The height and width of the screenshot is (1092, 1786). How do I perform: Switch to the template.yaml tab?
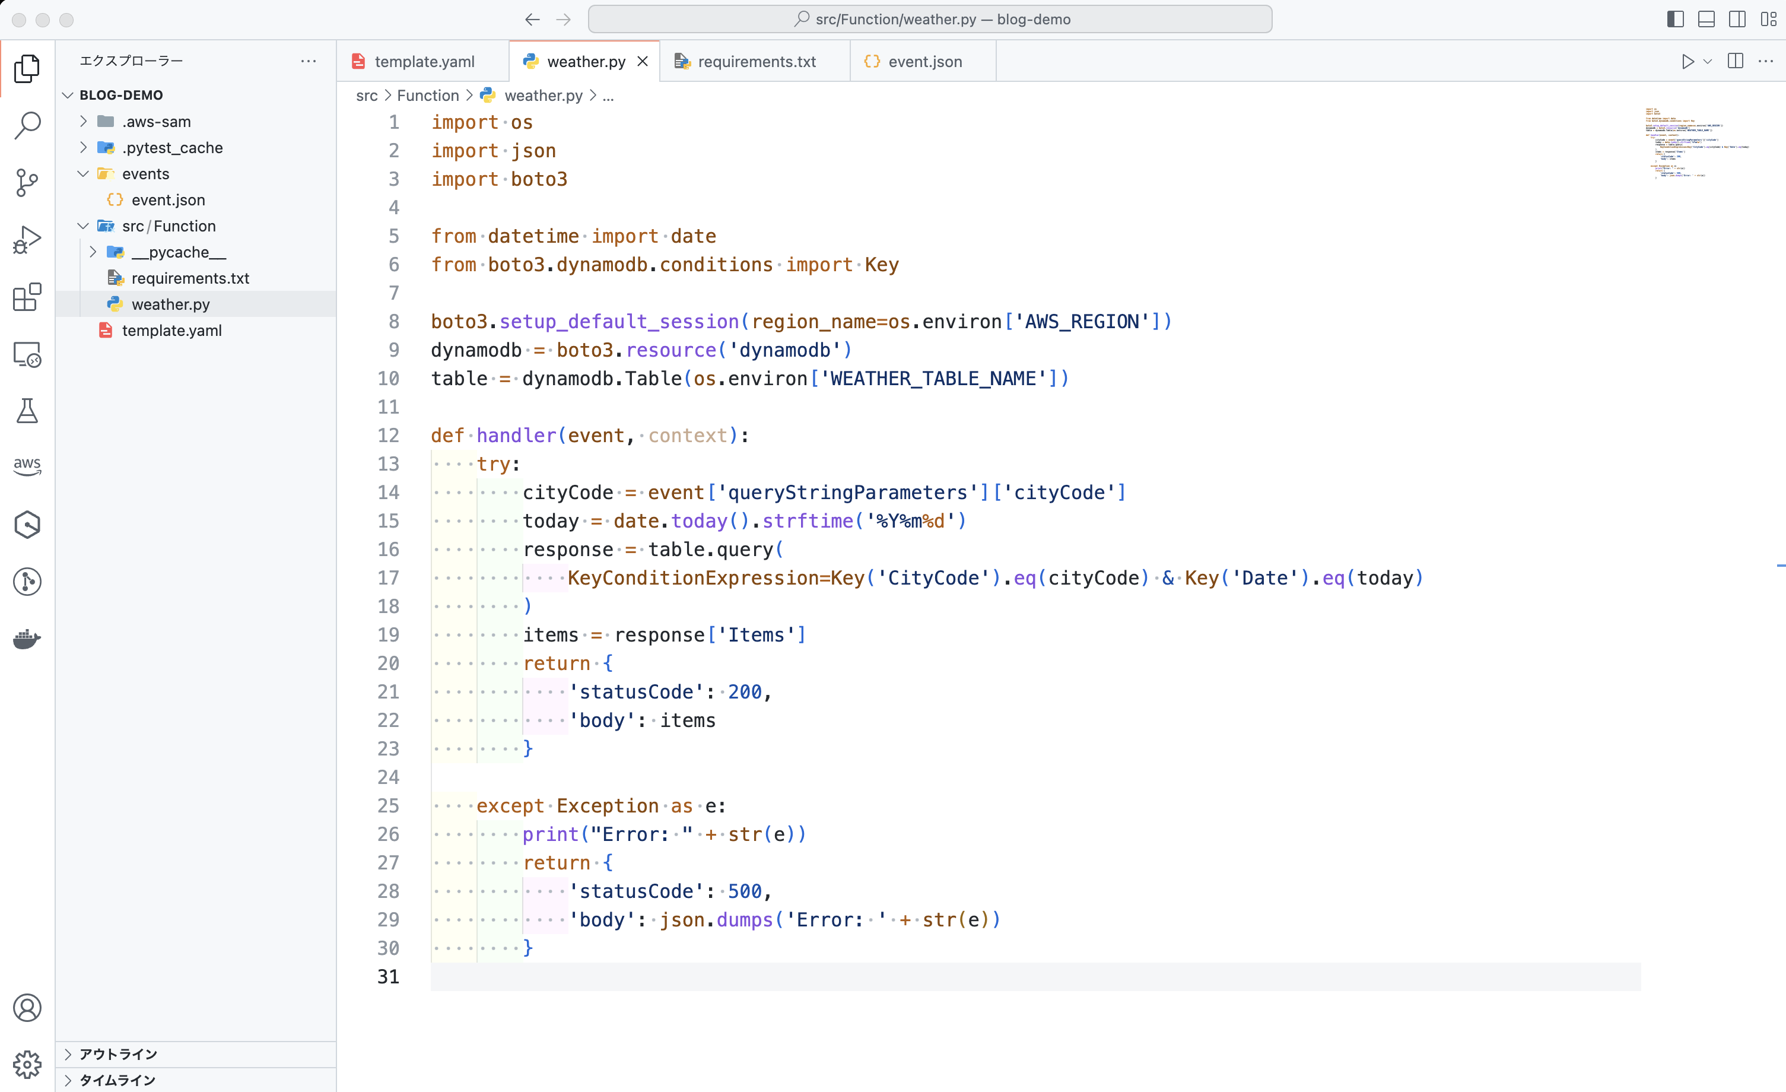point(423,62)
